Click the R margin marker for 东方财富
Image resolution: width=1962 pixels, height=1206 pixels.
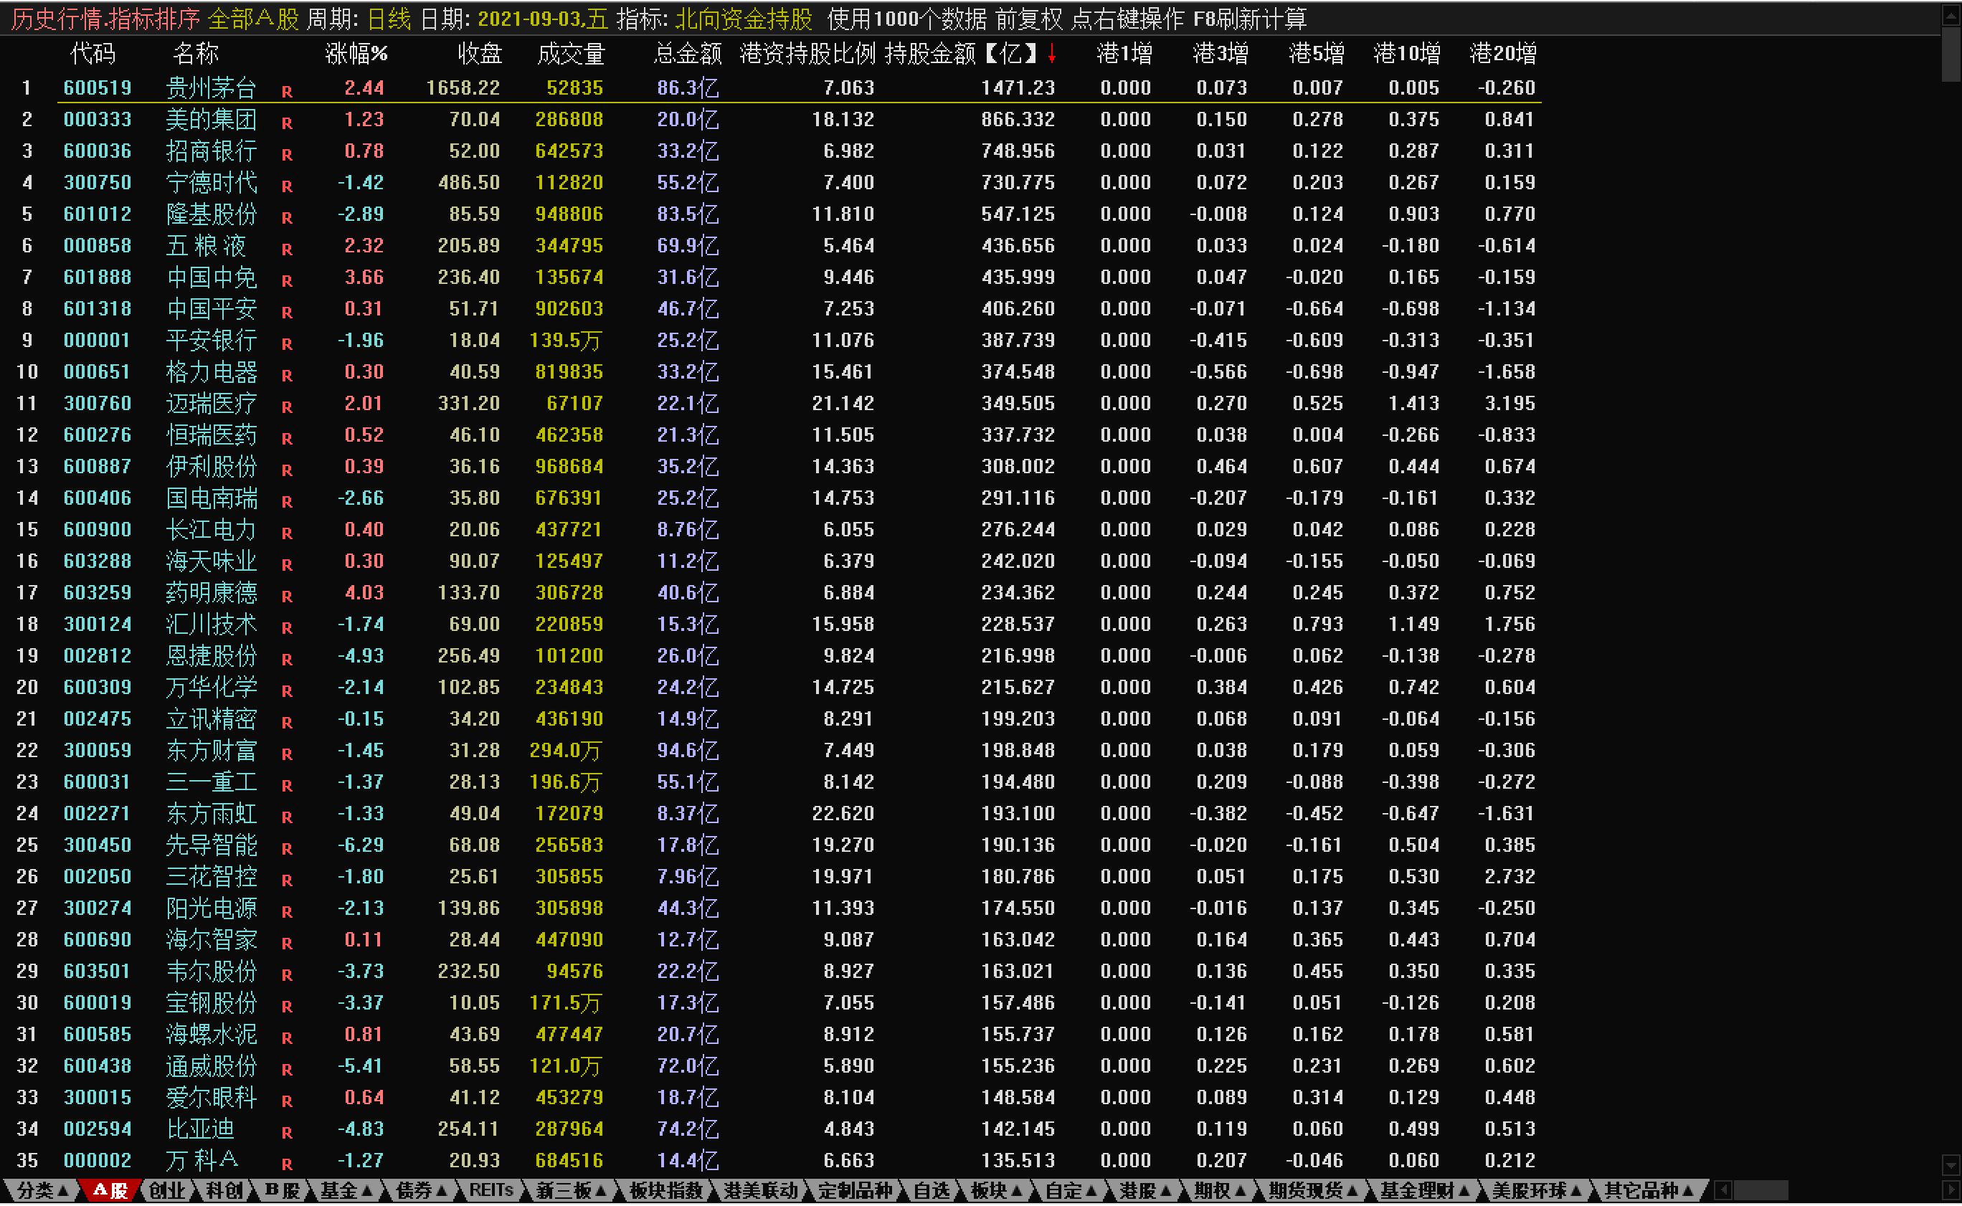pyautogui.click(x=287, y=754)
